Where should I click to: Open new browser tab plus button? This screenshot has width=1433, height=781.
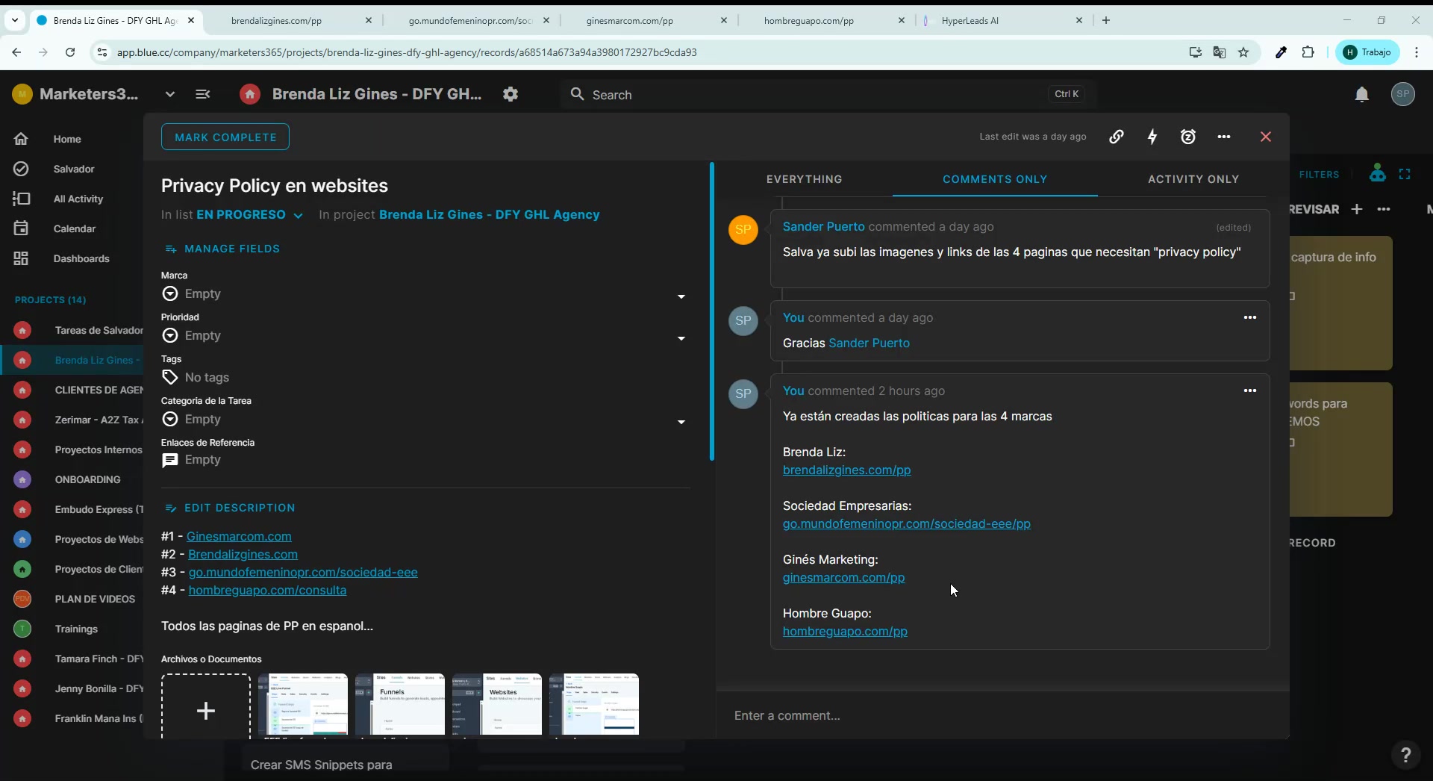coord(1106,20)
